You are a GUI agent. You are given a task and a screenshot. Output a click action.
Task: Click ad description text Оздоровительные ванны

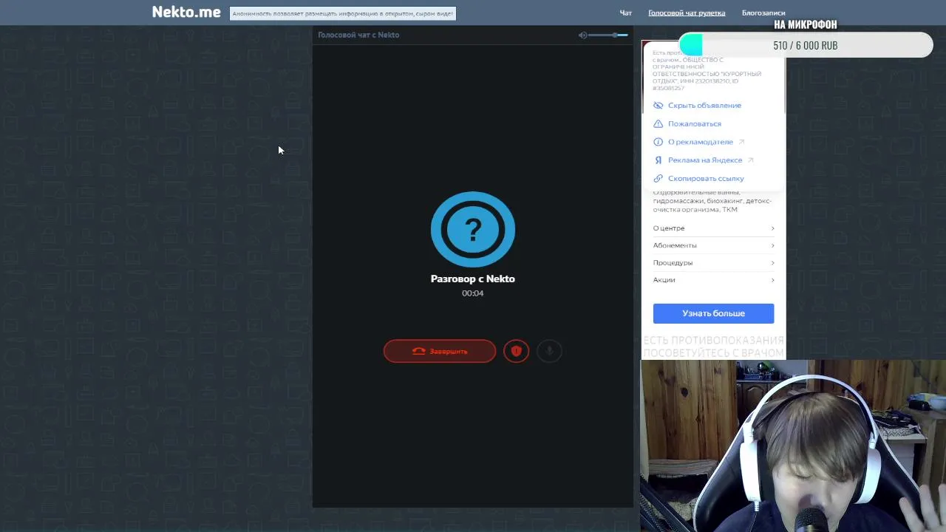[x=712, y=201]
